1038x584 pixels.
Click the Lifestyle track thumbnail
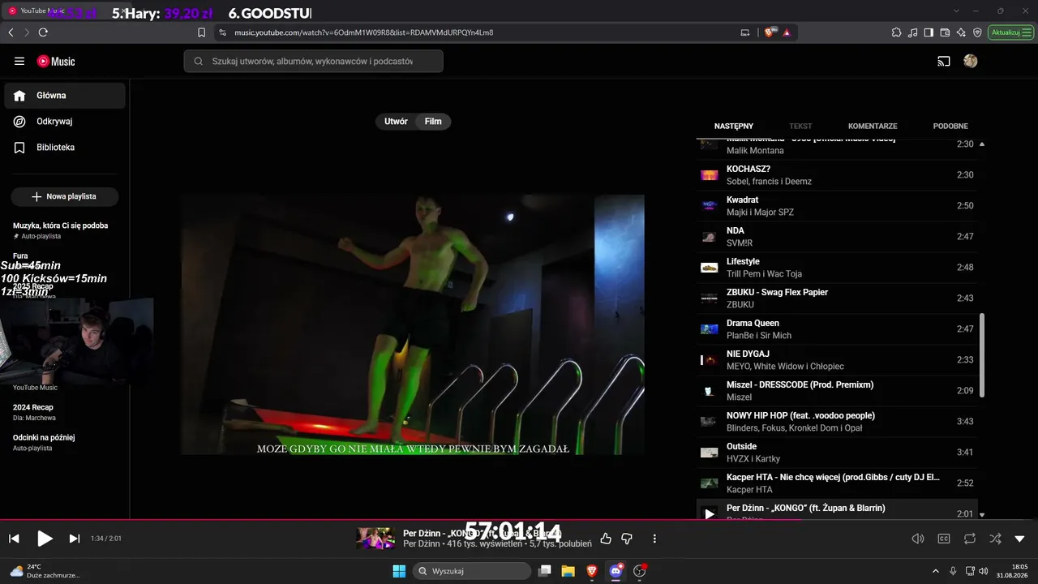coord(710,268)
